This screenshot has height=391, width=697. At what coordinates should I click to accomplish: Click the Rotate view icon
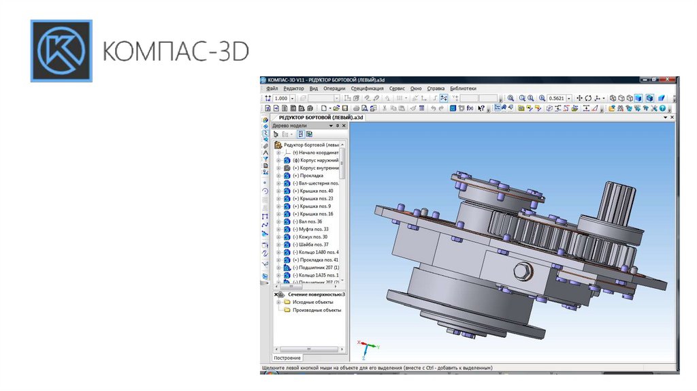588,99
